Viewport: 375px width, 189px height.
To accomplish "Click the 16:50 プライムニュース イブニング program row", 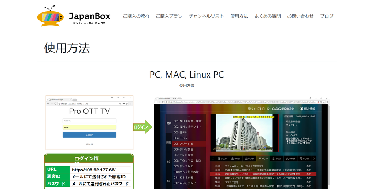I will (263, 166).
